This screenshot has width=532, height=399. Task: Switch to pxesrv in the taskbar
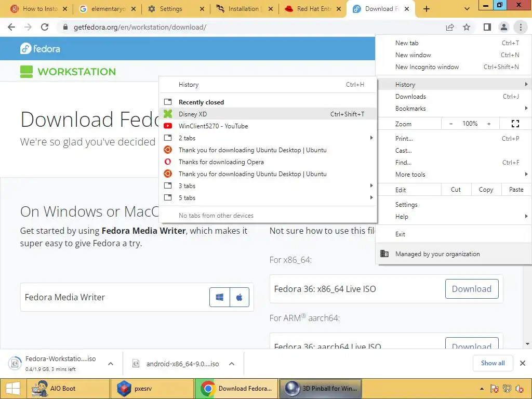[152, 389]
